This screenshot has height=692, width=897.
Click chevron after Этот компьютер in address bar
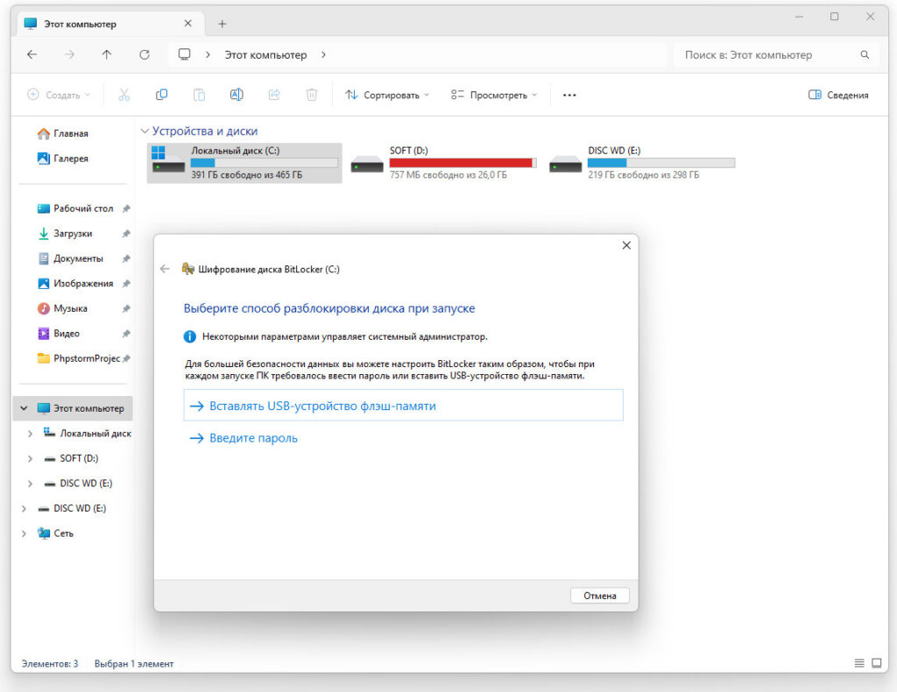click(323, 55)
